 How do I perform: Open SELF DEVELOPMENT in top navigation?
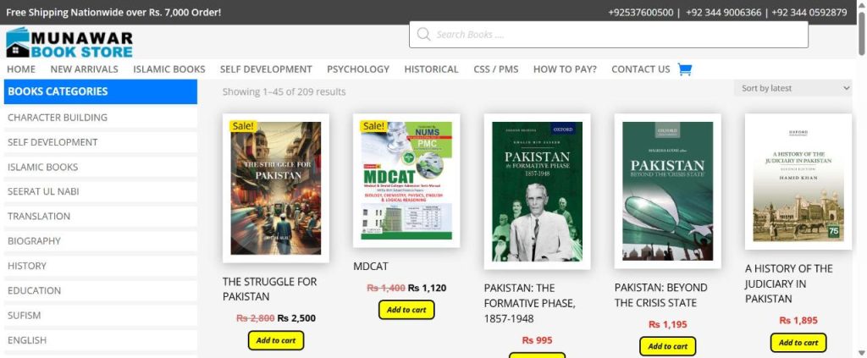click(x=266, y=69)
